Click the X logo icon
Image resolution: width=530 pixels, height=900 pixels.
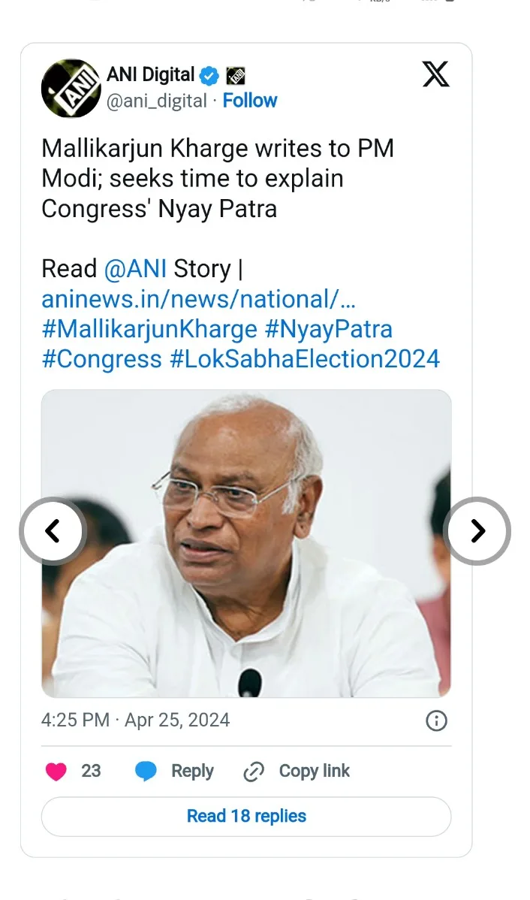pyautogui.click(x=435, y=74)
